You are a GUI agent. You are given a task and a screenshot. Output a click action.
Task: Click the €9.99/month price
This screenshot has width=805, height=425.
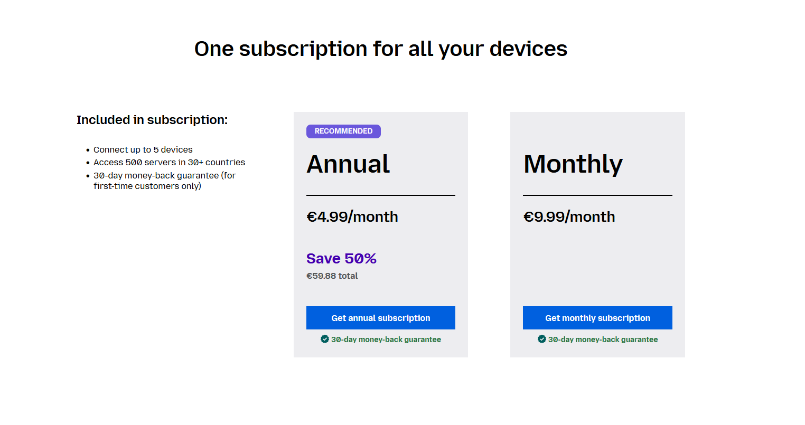click(x=569, y=217)
